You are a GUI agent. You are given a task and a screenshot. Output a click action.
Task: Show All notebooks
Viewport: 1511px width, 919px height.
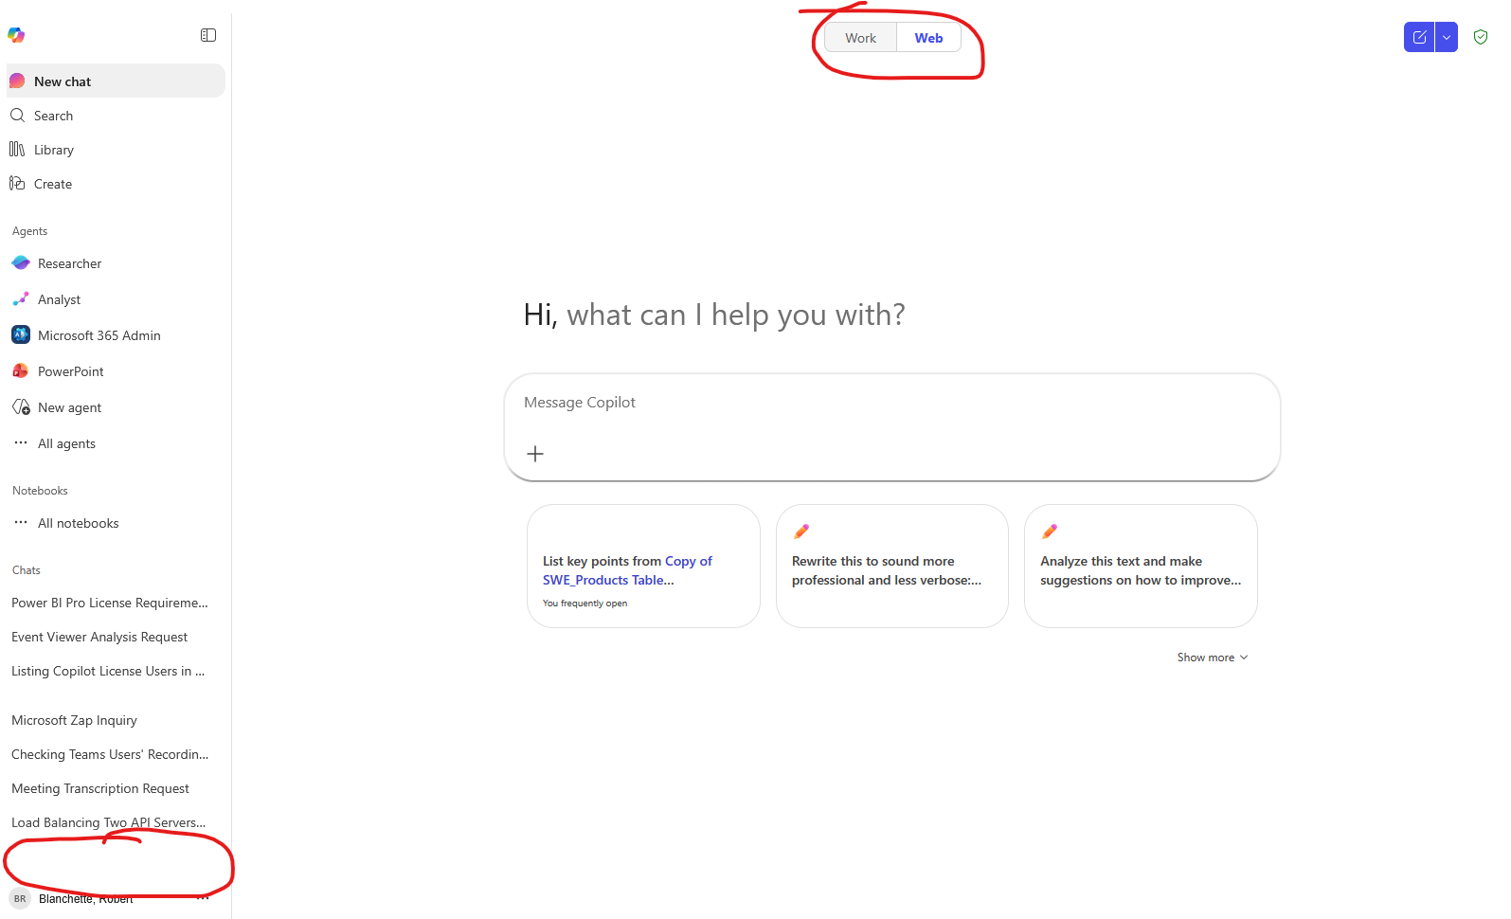tap(78, 523)
